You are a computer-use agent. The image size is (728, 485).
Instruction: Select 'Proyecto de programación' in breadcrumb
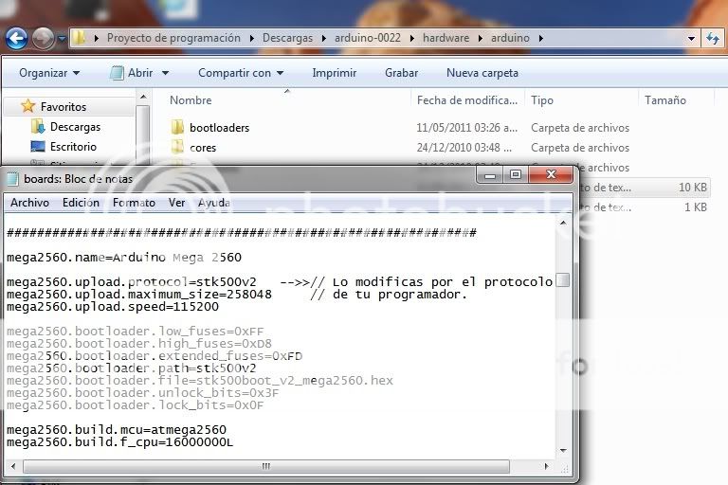(x=173, y=38)
